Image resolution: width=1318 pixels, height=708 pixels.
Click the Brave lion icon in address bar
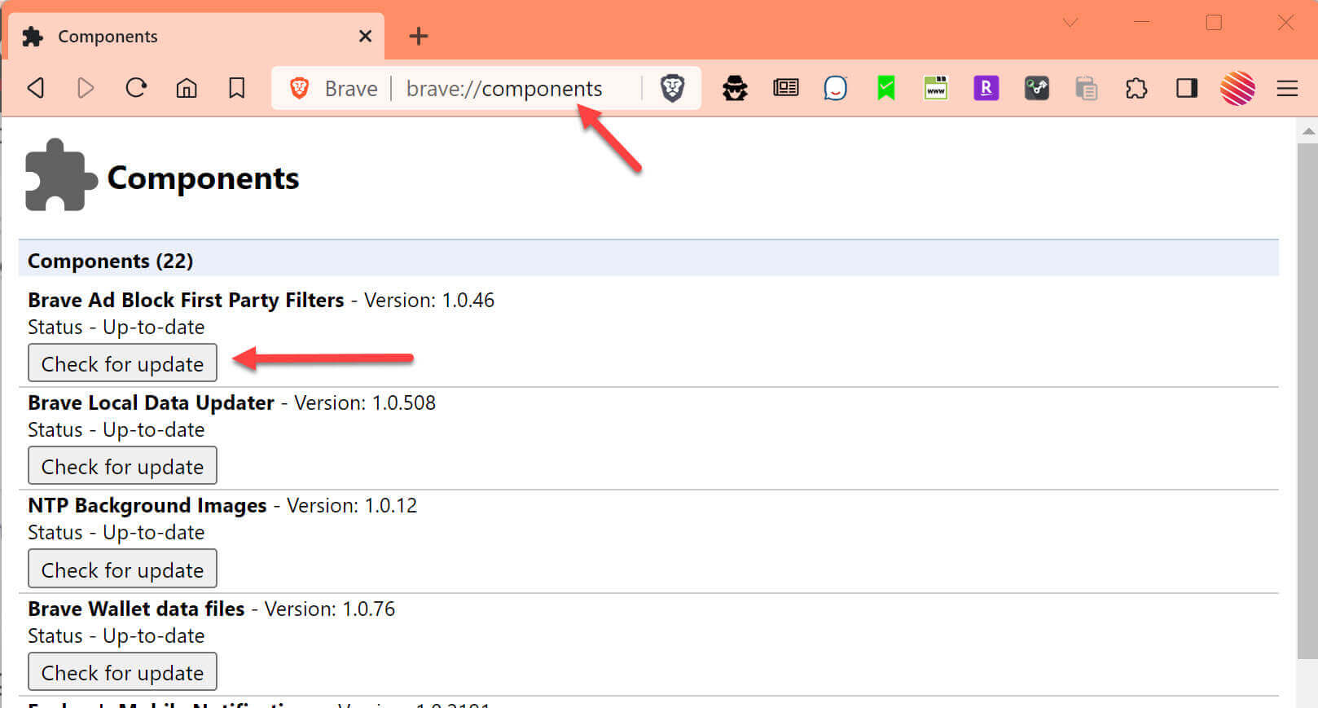pos(300,88)
